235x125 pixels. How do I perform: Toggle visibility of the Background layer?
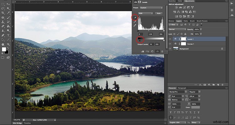pos(170,49)
